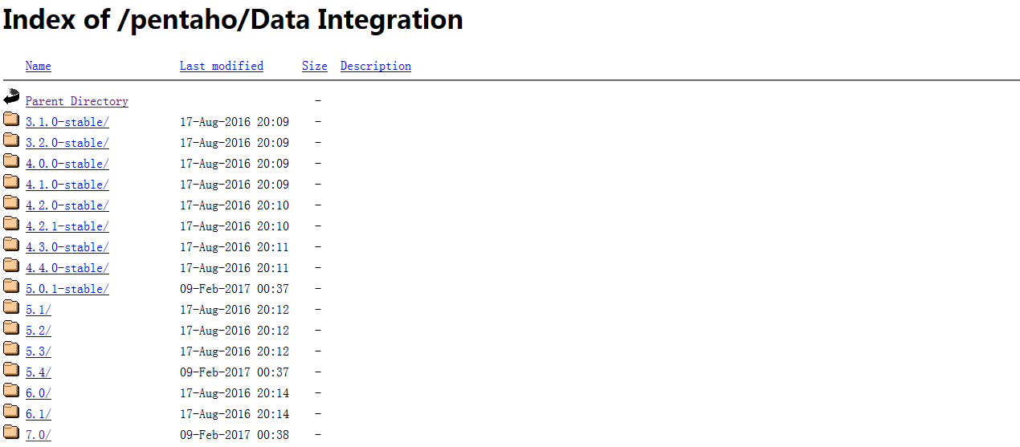Open the 4.3.0-stable/ directory link
Viewport: 1020px width, 447px height.
(67, 247)
